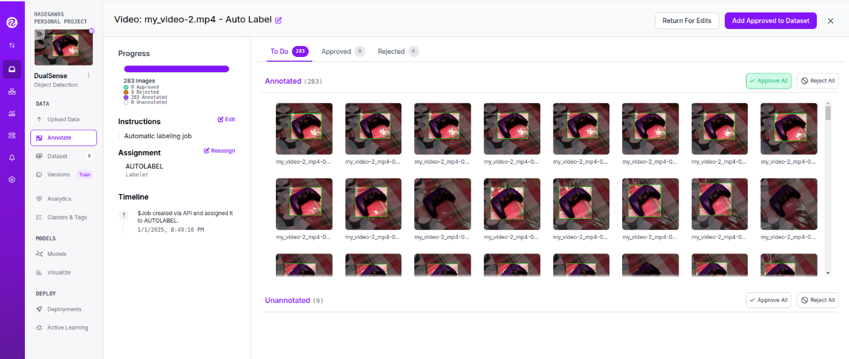The width and height of the screenshot is (849, 359).
Task: Click the 'Automatic labeling job' instruction text
Action: 158,136
